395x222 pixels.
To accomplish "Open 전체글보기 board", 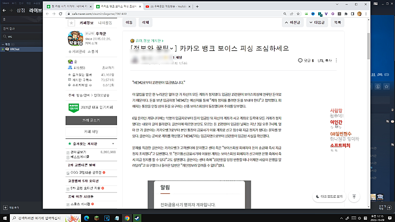I will [78, 152].
